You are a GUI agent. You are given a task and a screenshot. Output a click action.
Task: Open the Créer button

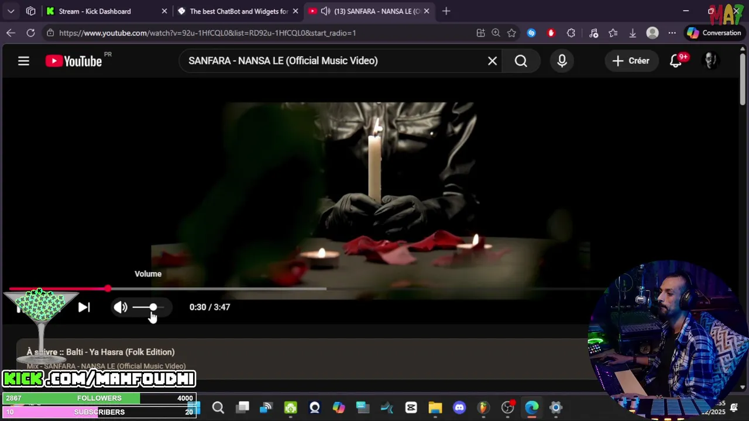(631, 61)
